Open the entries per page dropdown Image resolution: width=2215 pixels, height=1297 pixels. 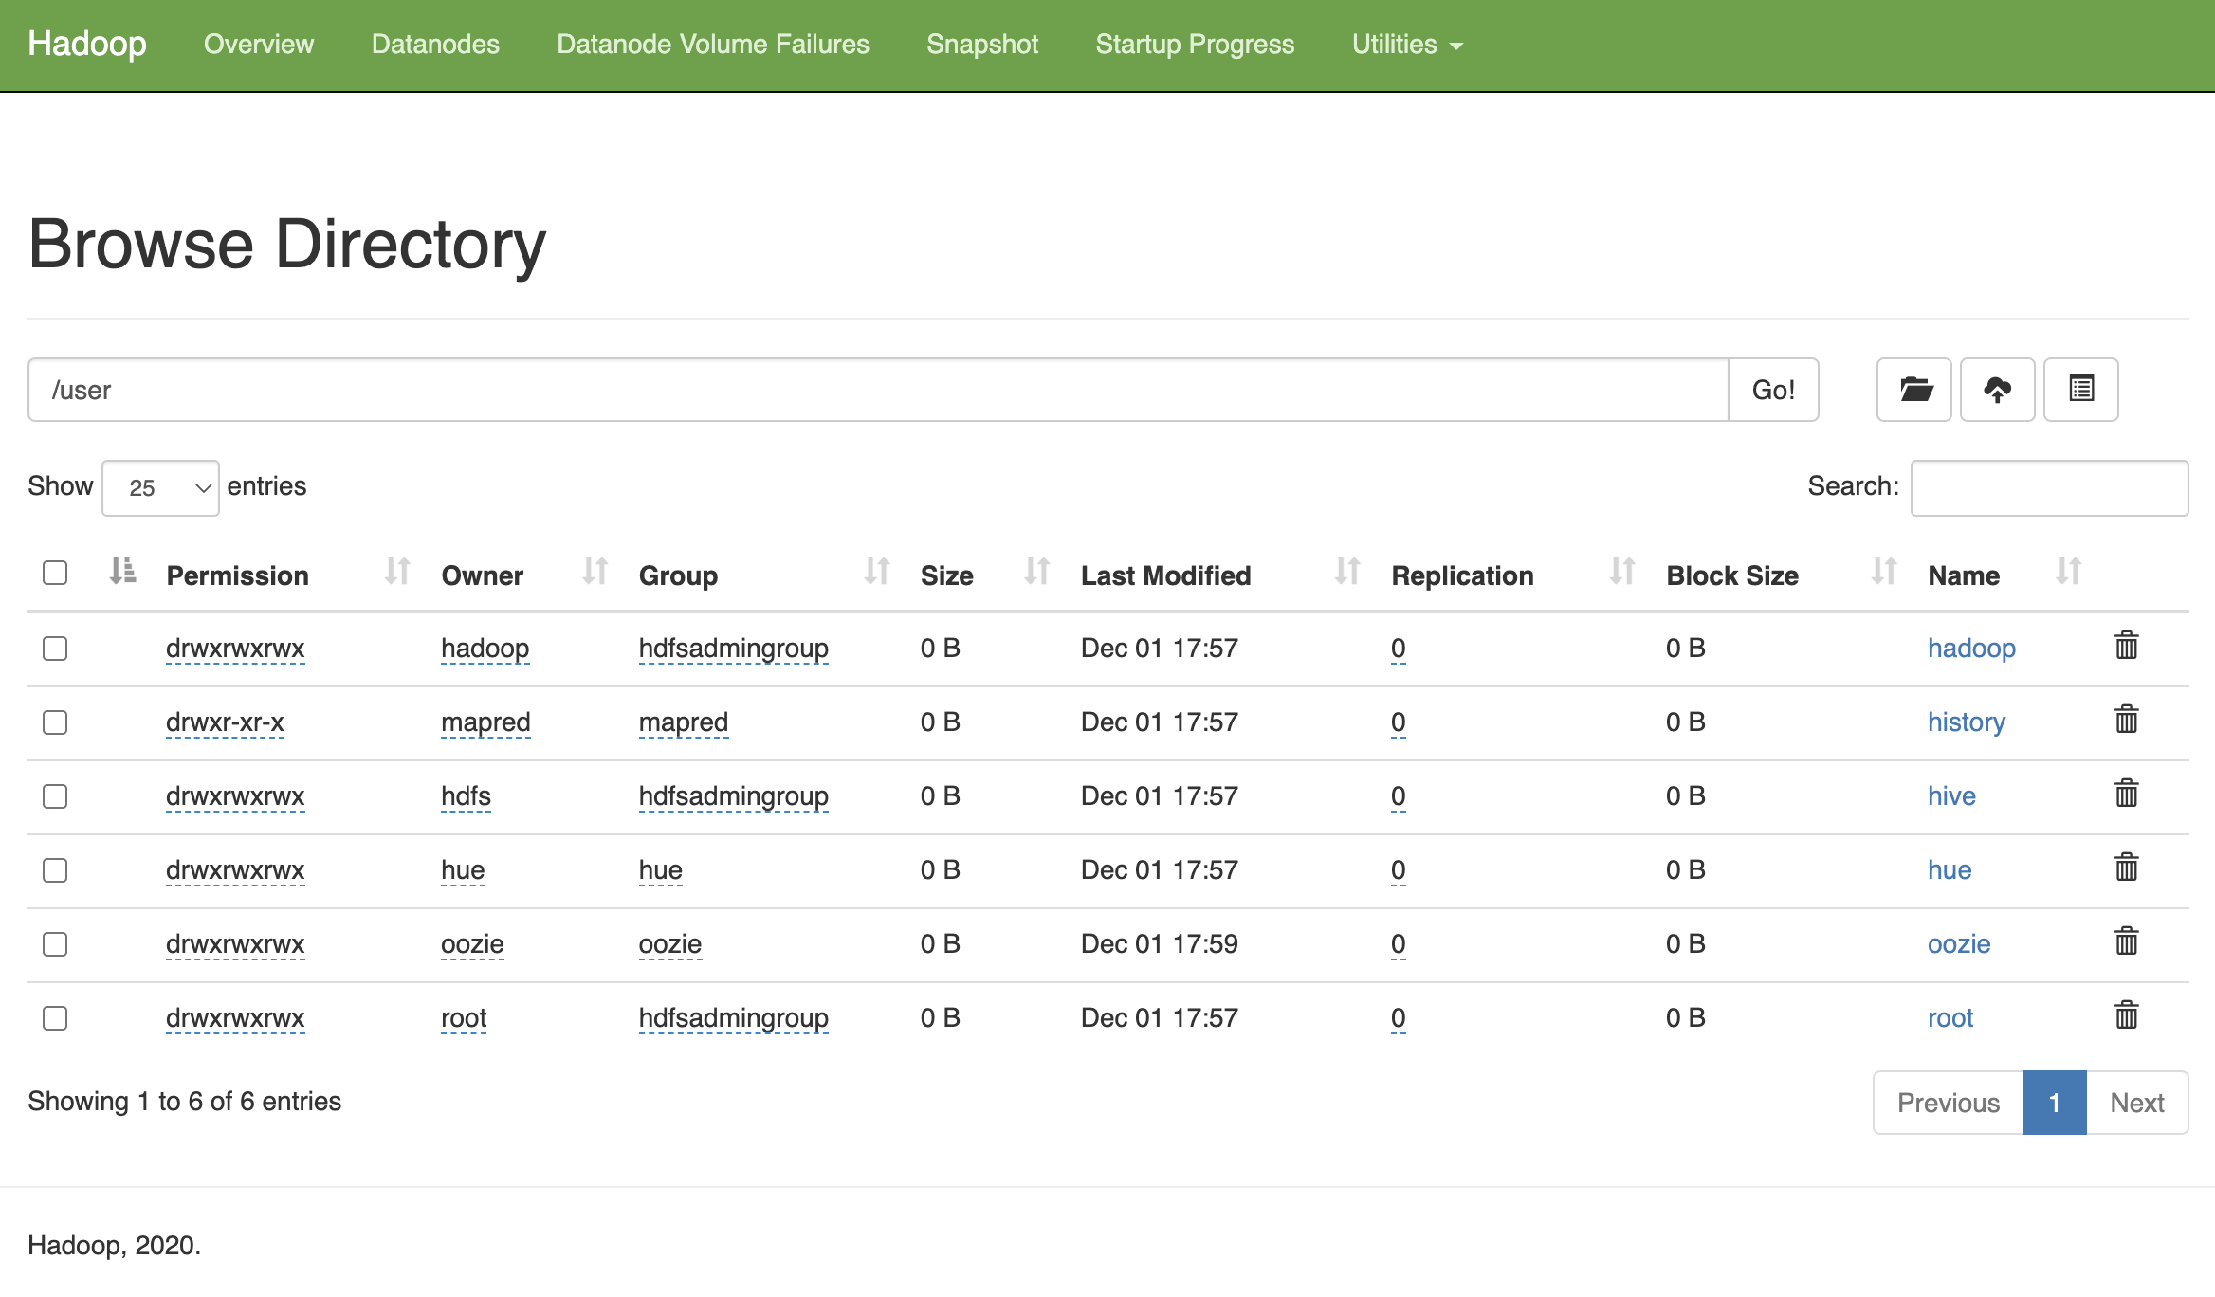point(159,486)
